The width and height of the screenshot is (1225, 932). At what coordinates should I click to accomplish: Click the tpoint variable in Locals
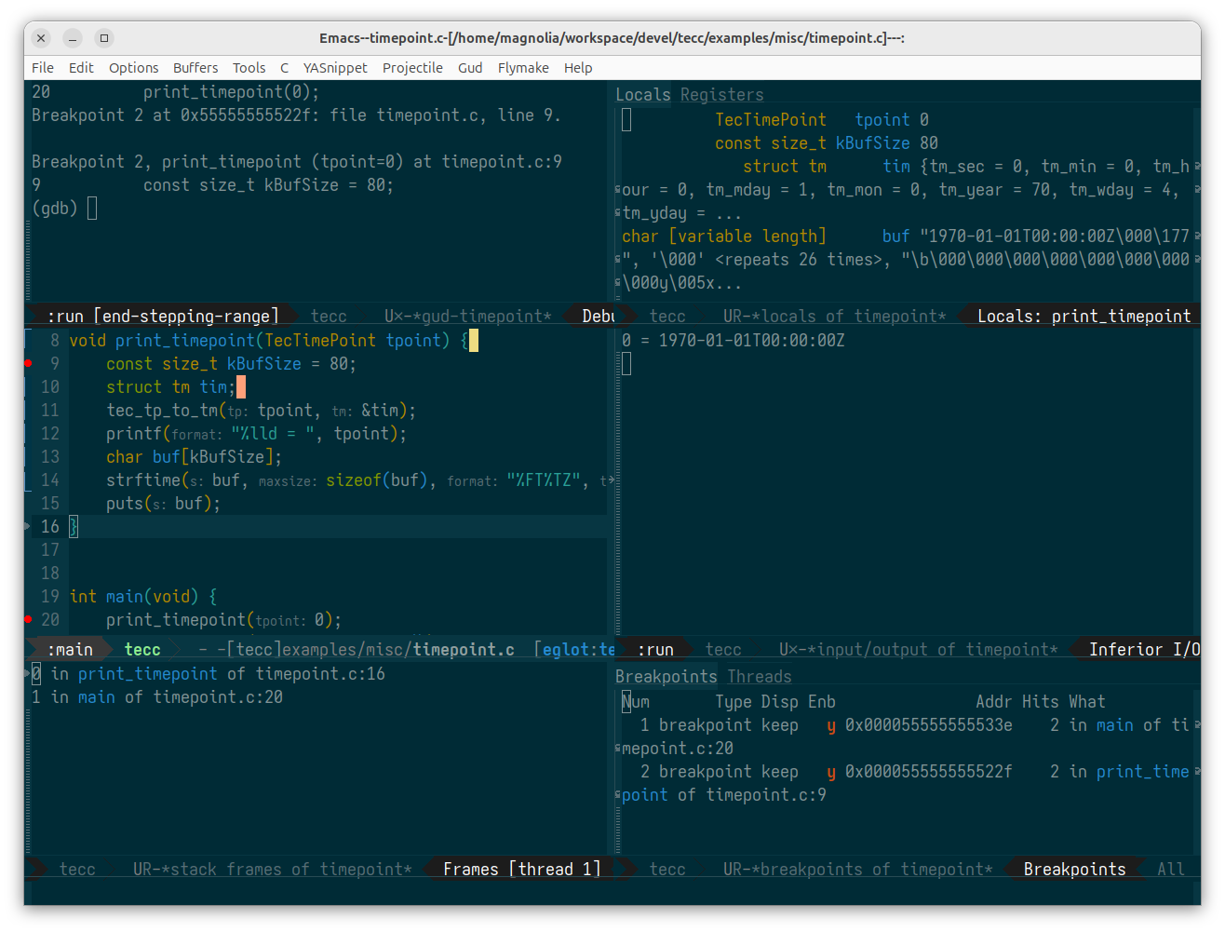pyautogui.click(x=882, y=120)
